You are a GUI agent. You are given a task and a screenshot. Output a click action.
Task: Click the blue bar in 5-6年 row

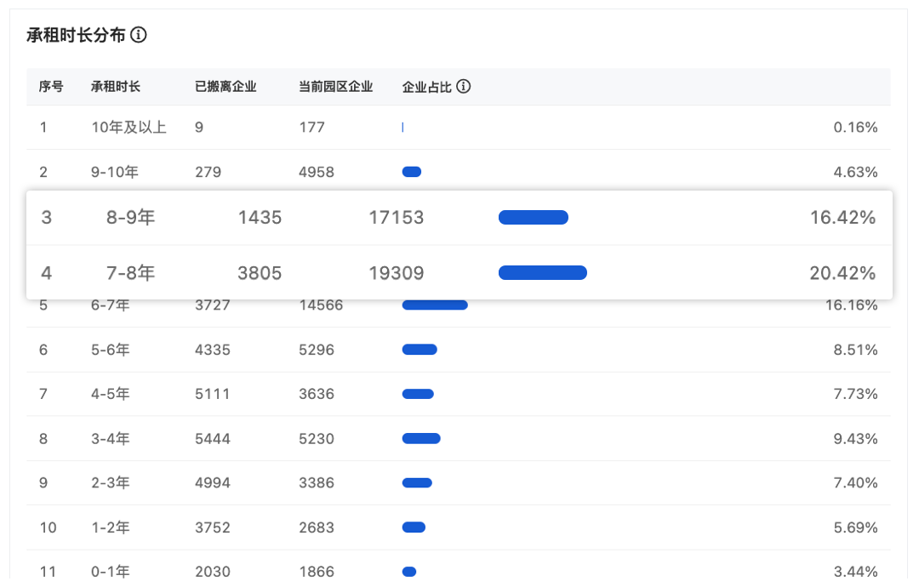tap(420, 350)
